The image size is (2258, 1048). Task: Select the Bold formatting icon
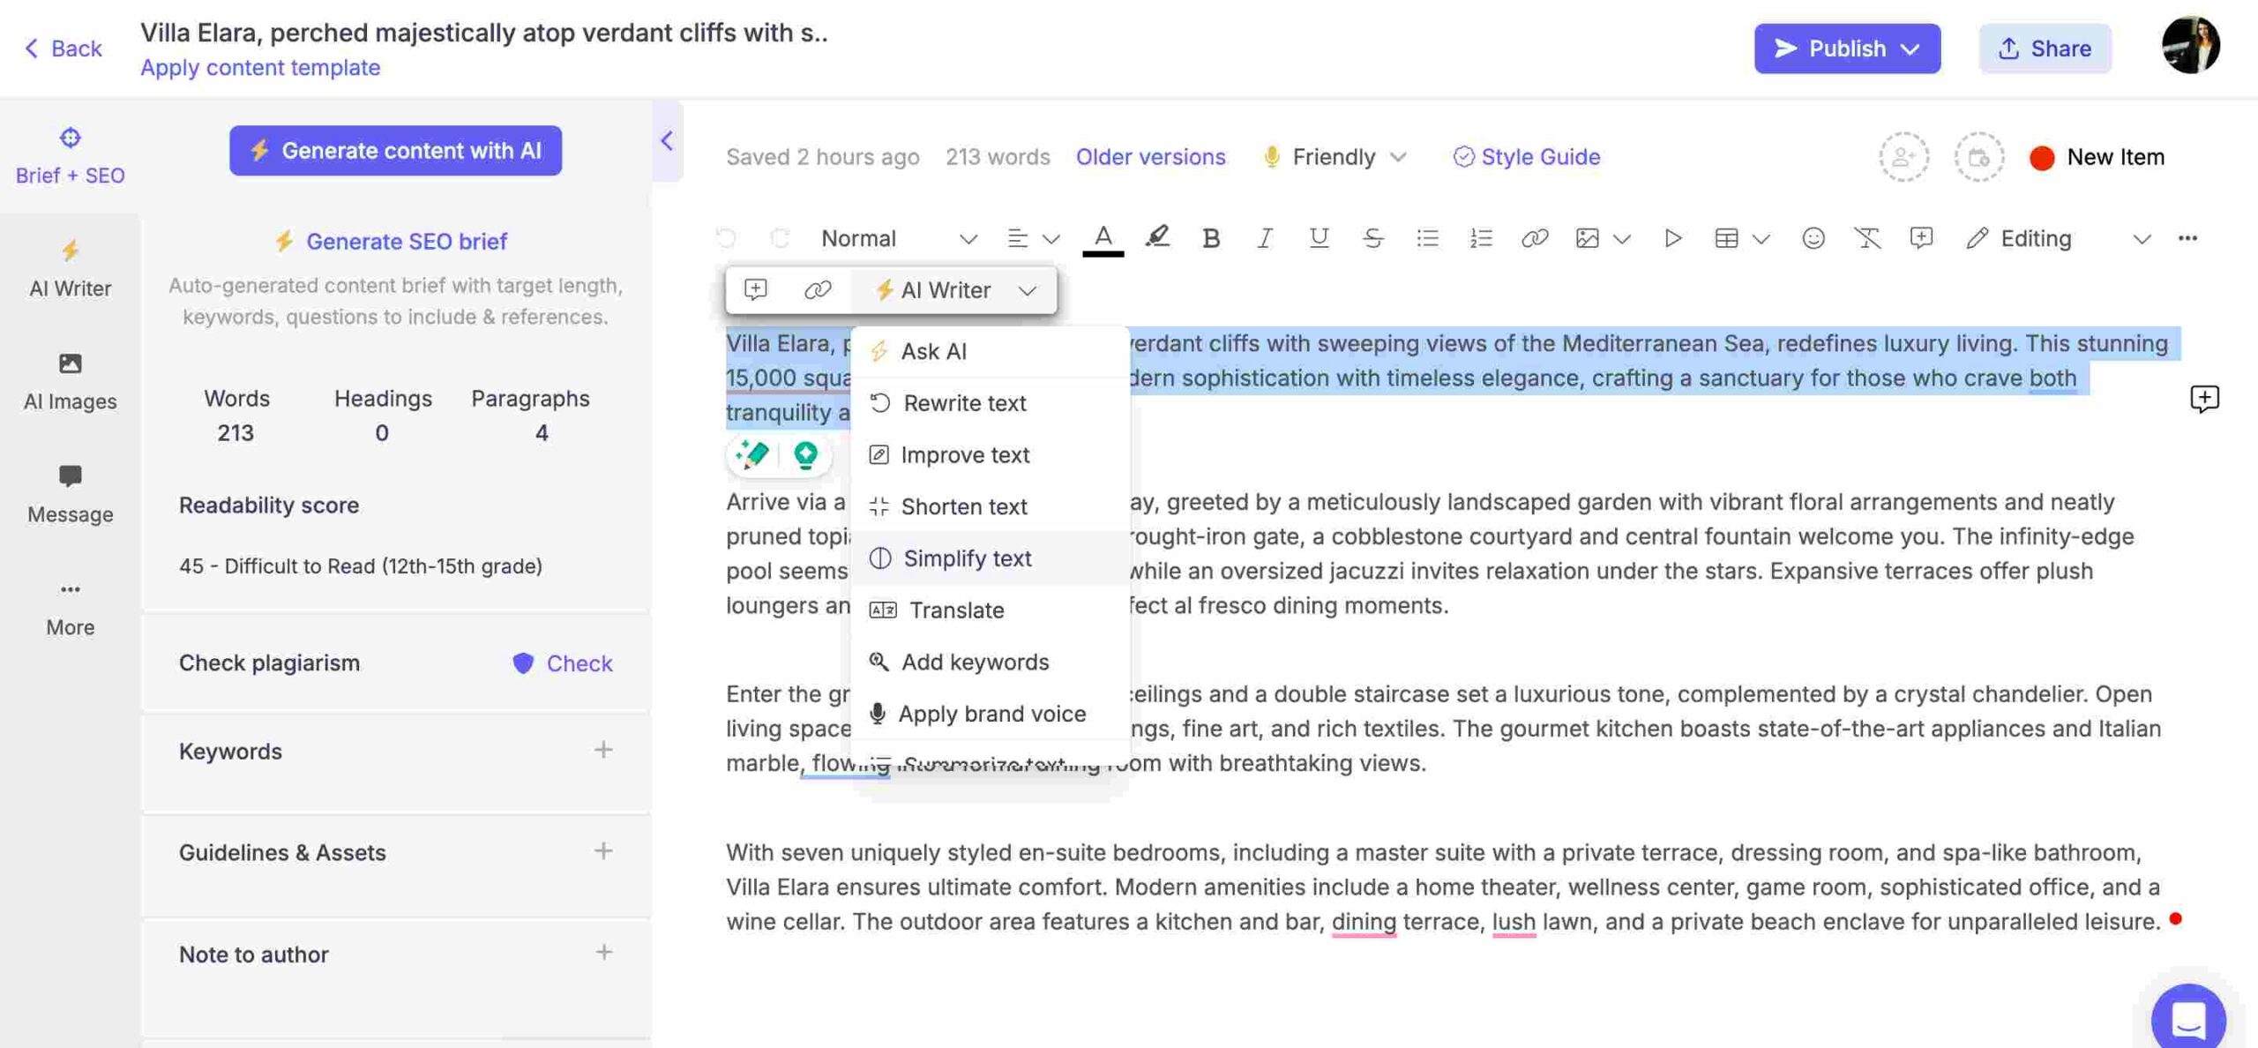click(1209, 237)
